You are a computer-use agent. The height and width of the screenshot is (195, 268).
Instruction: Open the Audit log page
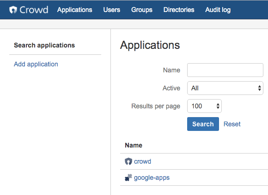pos(218,10)
